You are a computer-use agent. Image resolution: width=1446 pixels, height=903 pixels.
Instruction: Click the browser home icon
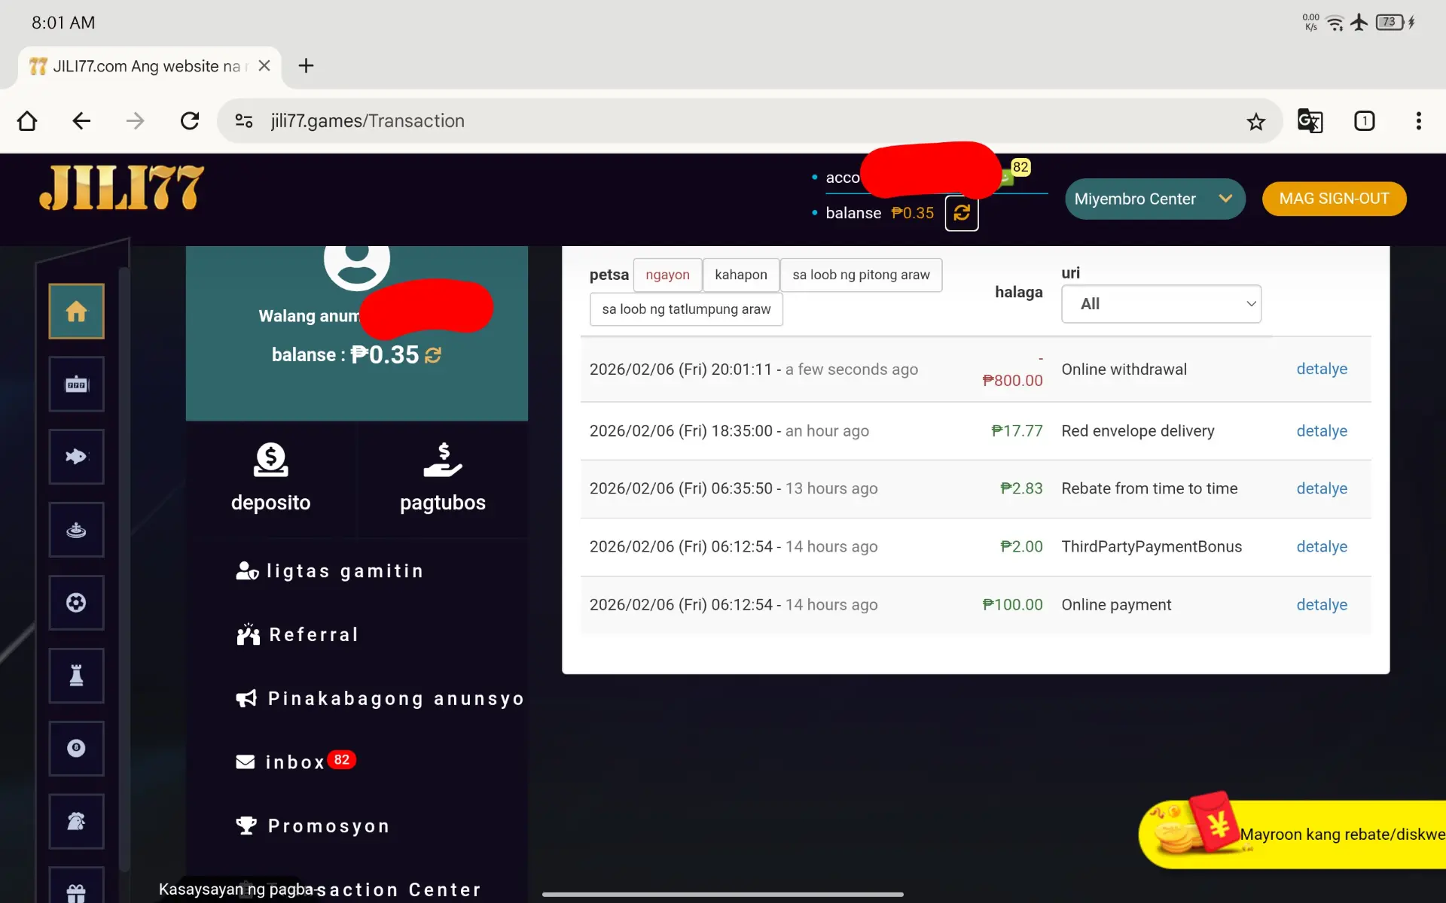(27, 121)
